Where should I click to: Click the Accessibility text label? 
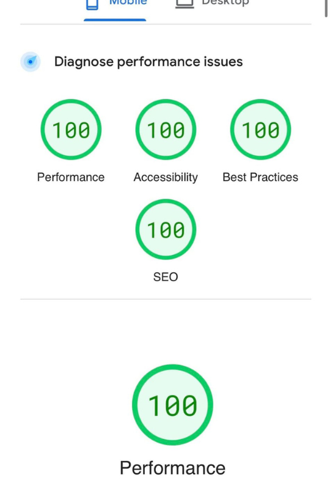[x=166, y=177]
